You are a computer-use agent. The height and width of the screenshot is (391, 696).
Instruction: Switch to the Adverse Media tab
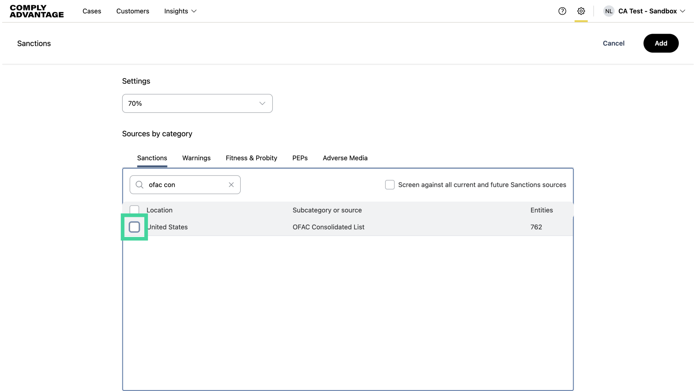345,158
